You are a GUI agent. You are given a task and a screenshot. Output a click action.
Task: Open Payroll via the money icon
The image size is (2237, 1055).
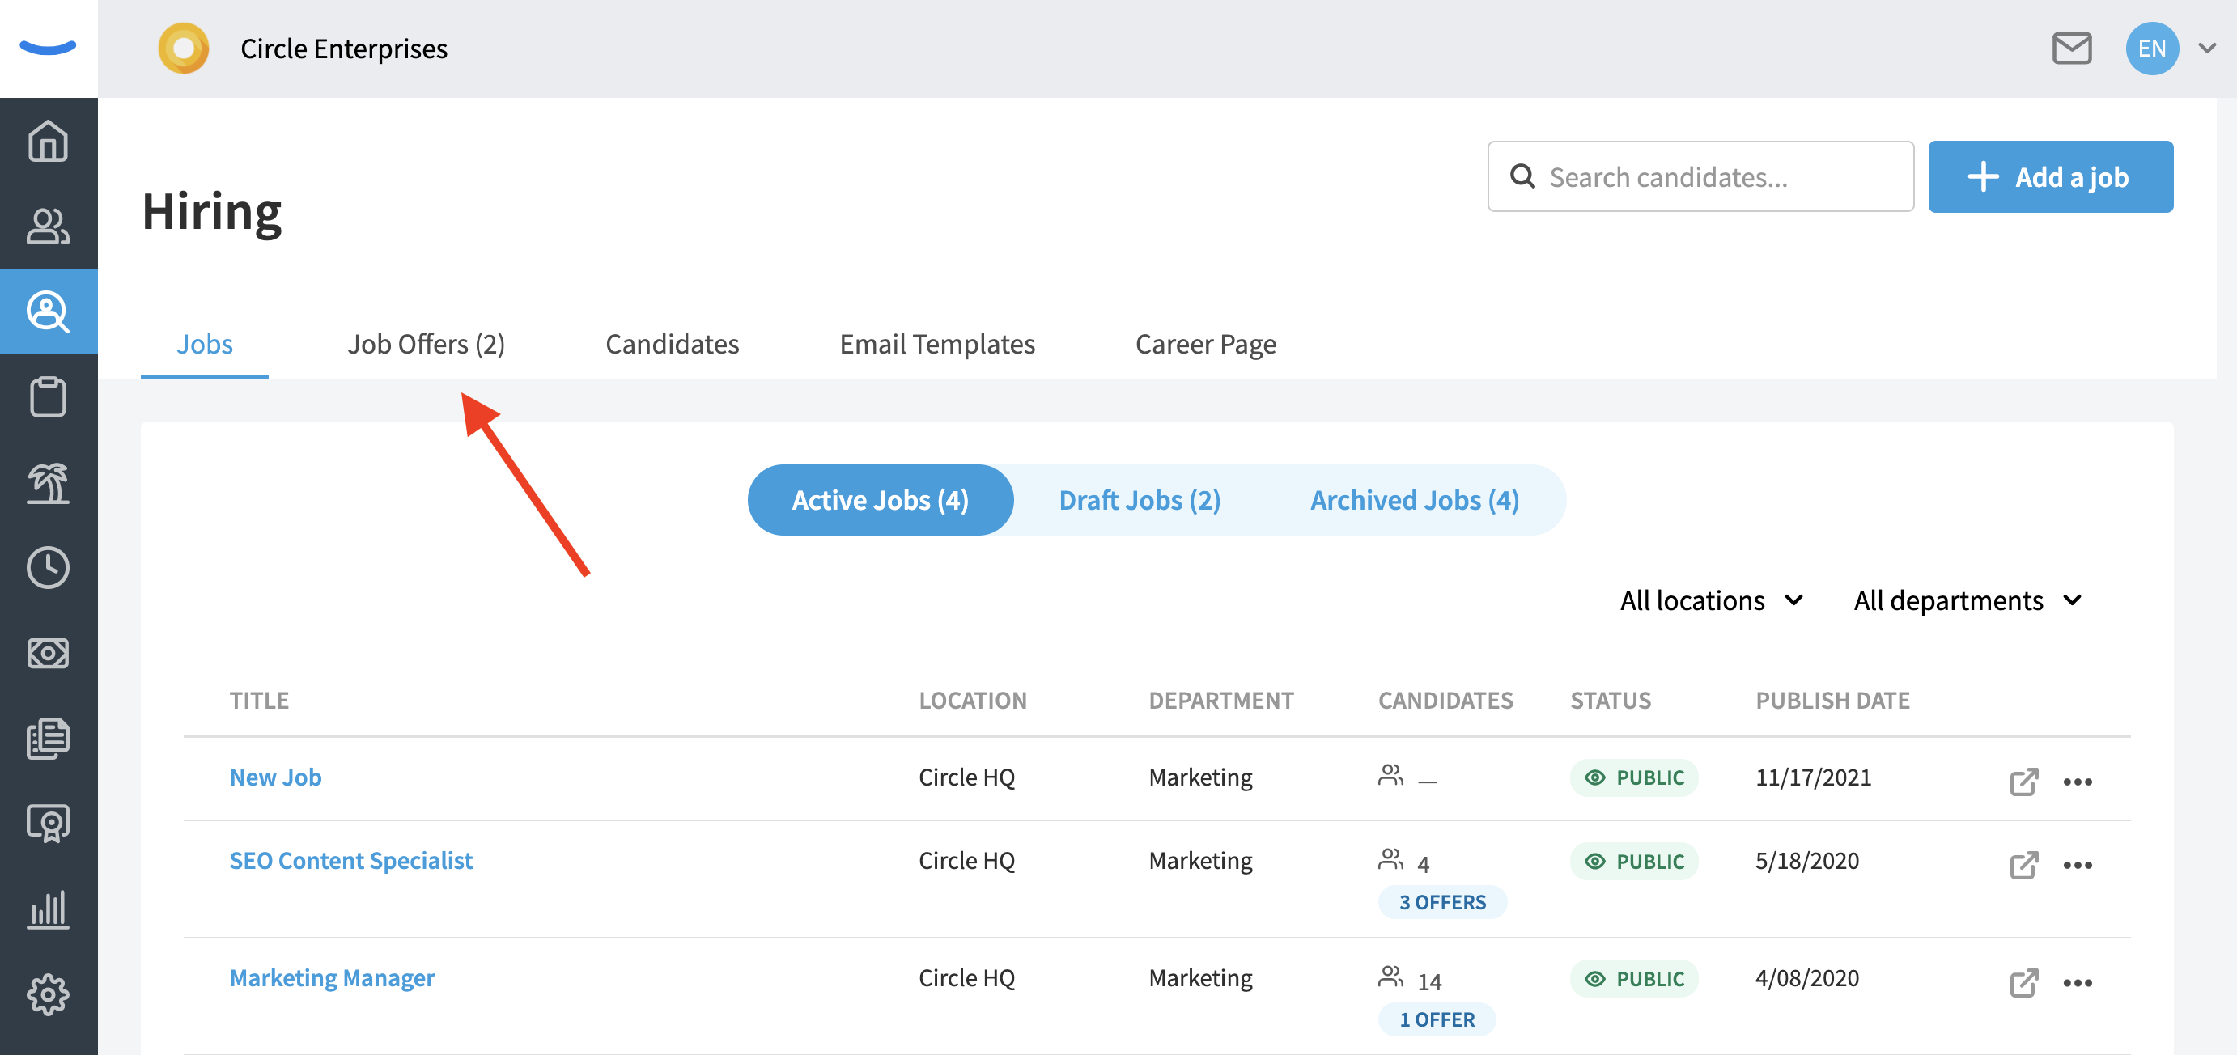pos(48,653)
